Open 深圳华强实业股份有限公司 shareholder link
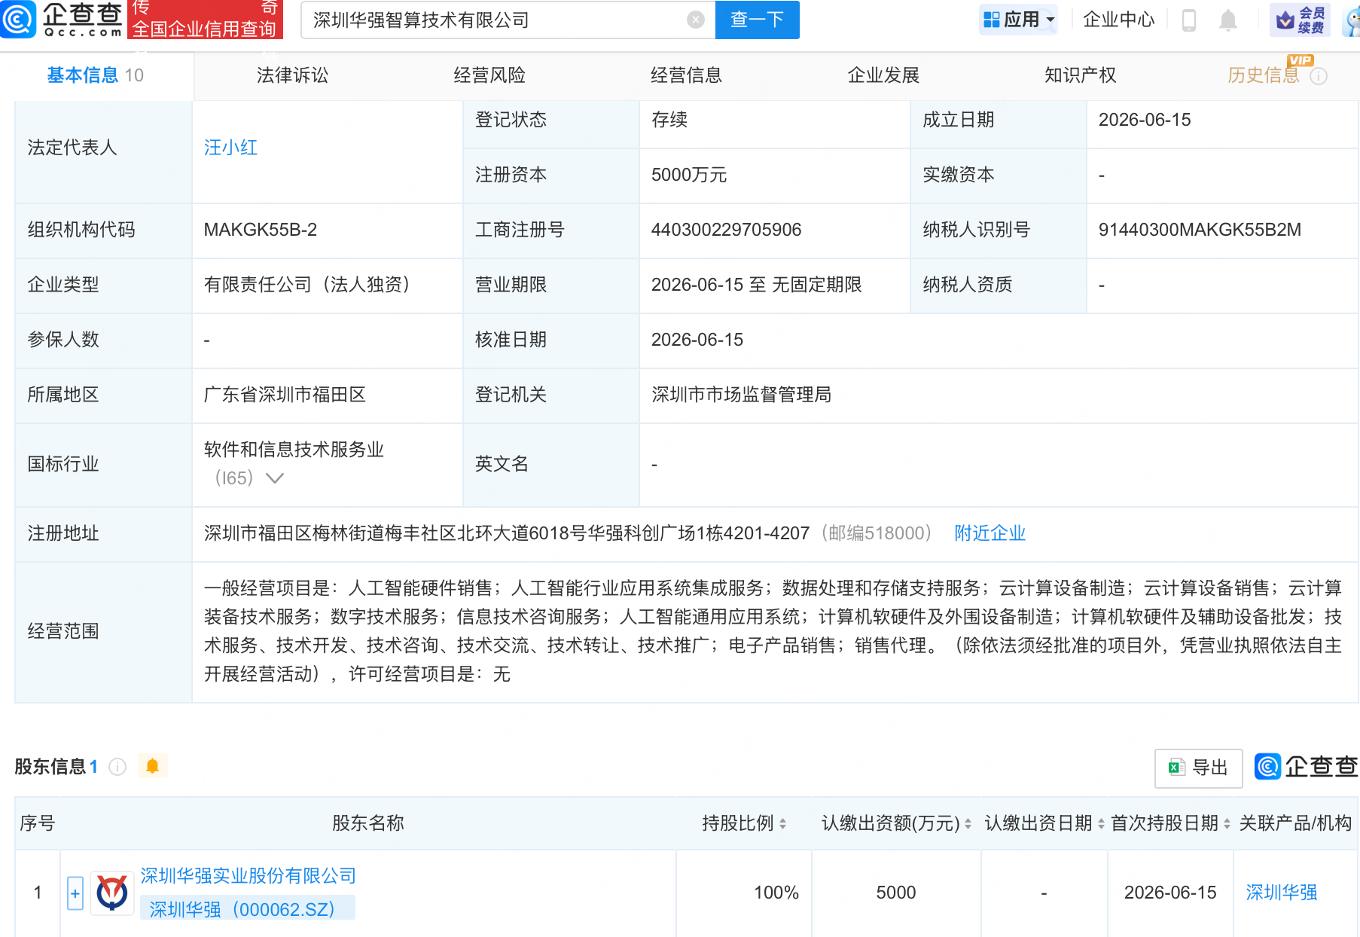The image size is (1360, 937). click(249, 876)
